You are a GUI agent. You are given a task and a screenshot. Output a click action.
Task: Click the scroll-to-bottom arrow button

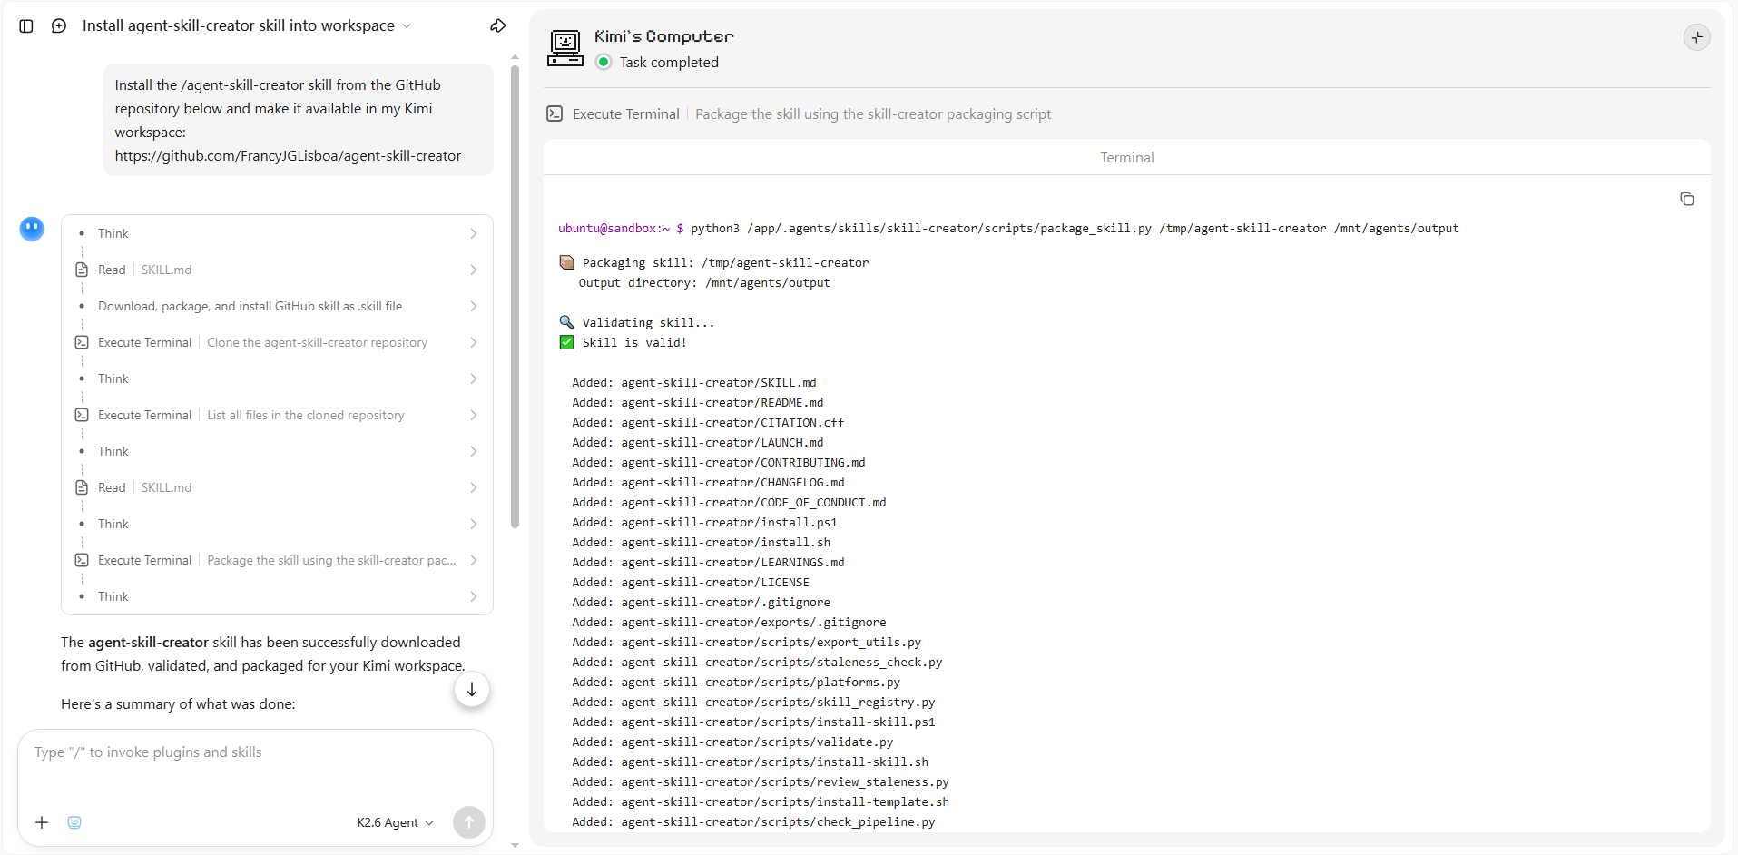click(472, 690)
